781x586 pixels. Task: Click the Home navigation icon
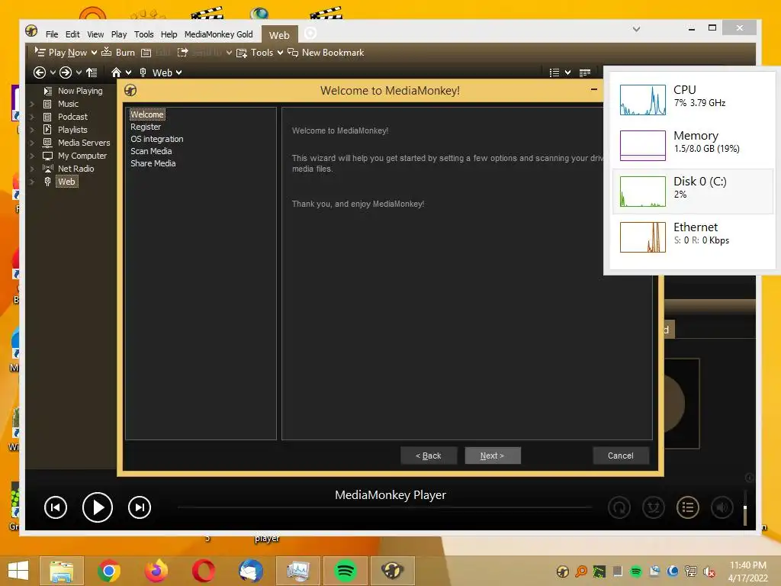pos(116,72)
